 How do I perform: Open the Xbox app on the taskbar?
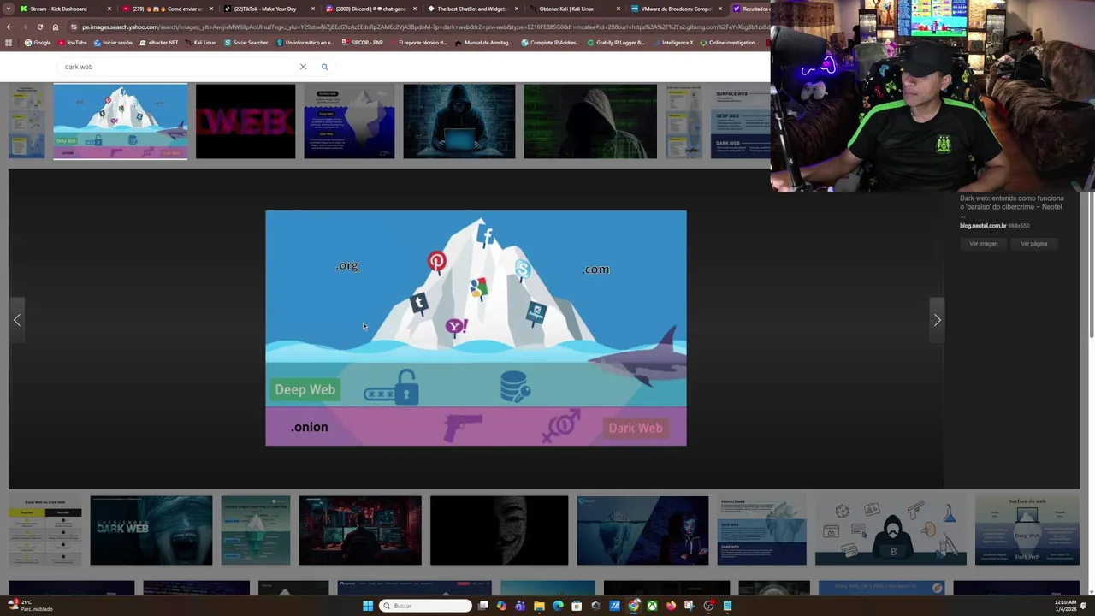(x=652, y=606)
